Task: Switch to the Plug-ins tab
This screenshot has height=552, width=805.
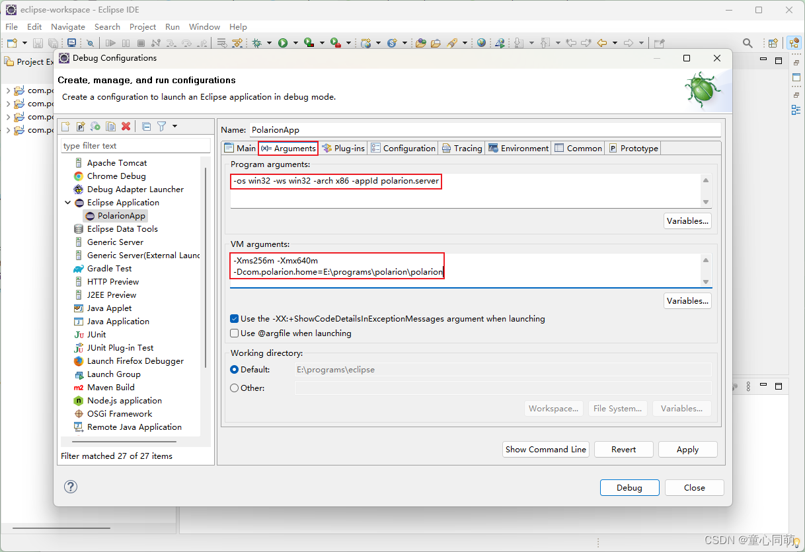Action: tap(343, 148)
